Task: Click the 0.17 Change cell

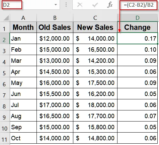Action: pos(138,38)
